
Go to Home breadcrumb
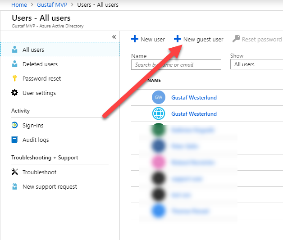pyautogui.click(x=19, y=5)
